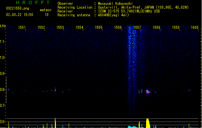Click the tall yellow intensity peak near 1557
The width and height of the screenshot is (202, 128).
148,123
